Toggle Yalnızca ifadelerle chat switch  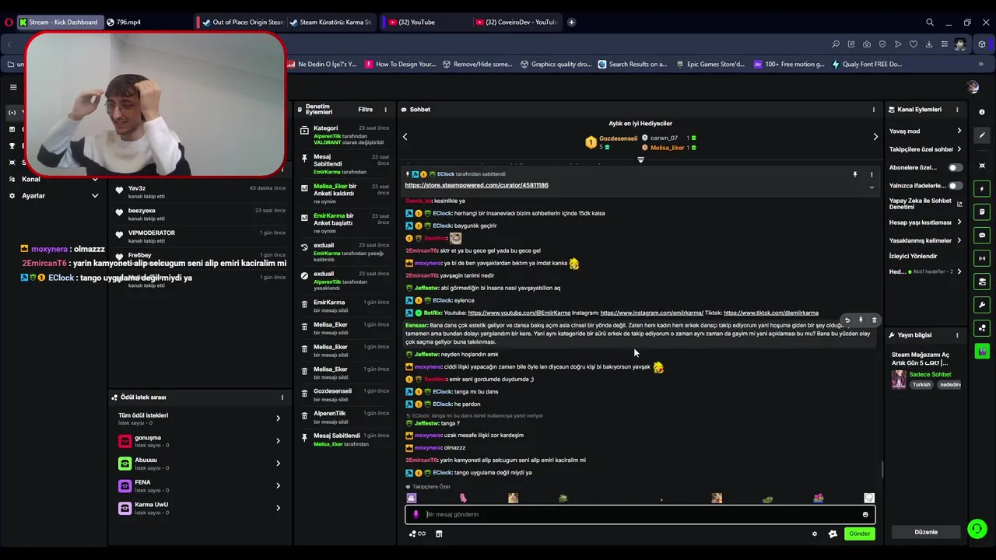(955, 186)
